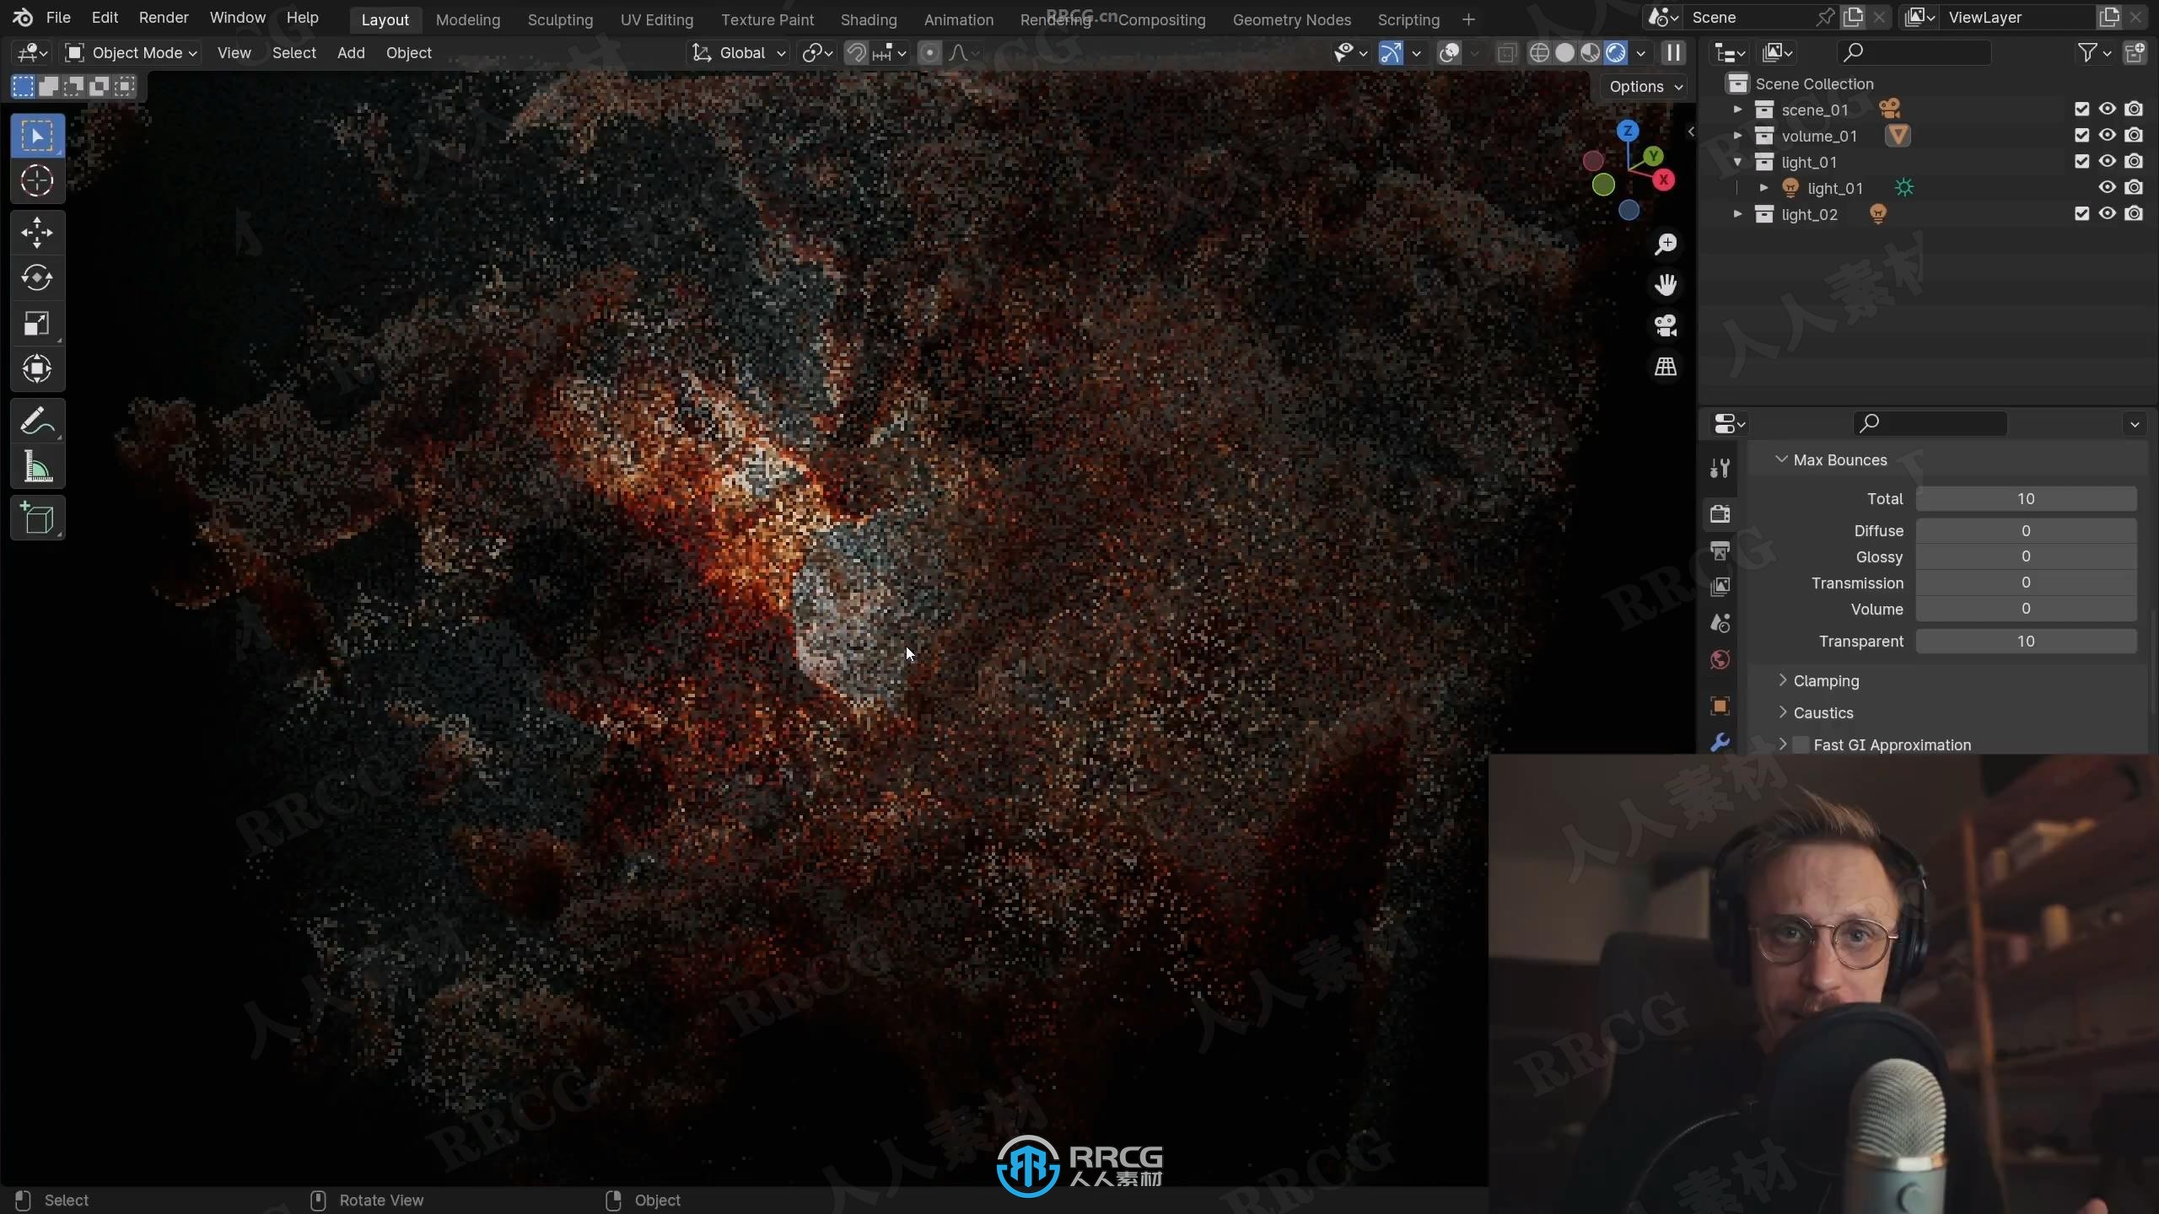Exclude scene_01 collection via checkbox
Screen dimensions: 2159x1214
pos(2081,110)
